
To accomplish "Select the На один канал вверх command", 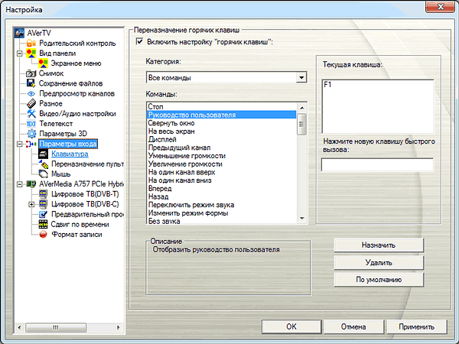I will [x=222, y=172].
